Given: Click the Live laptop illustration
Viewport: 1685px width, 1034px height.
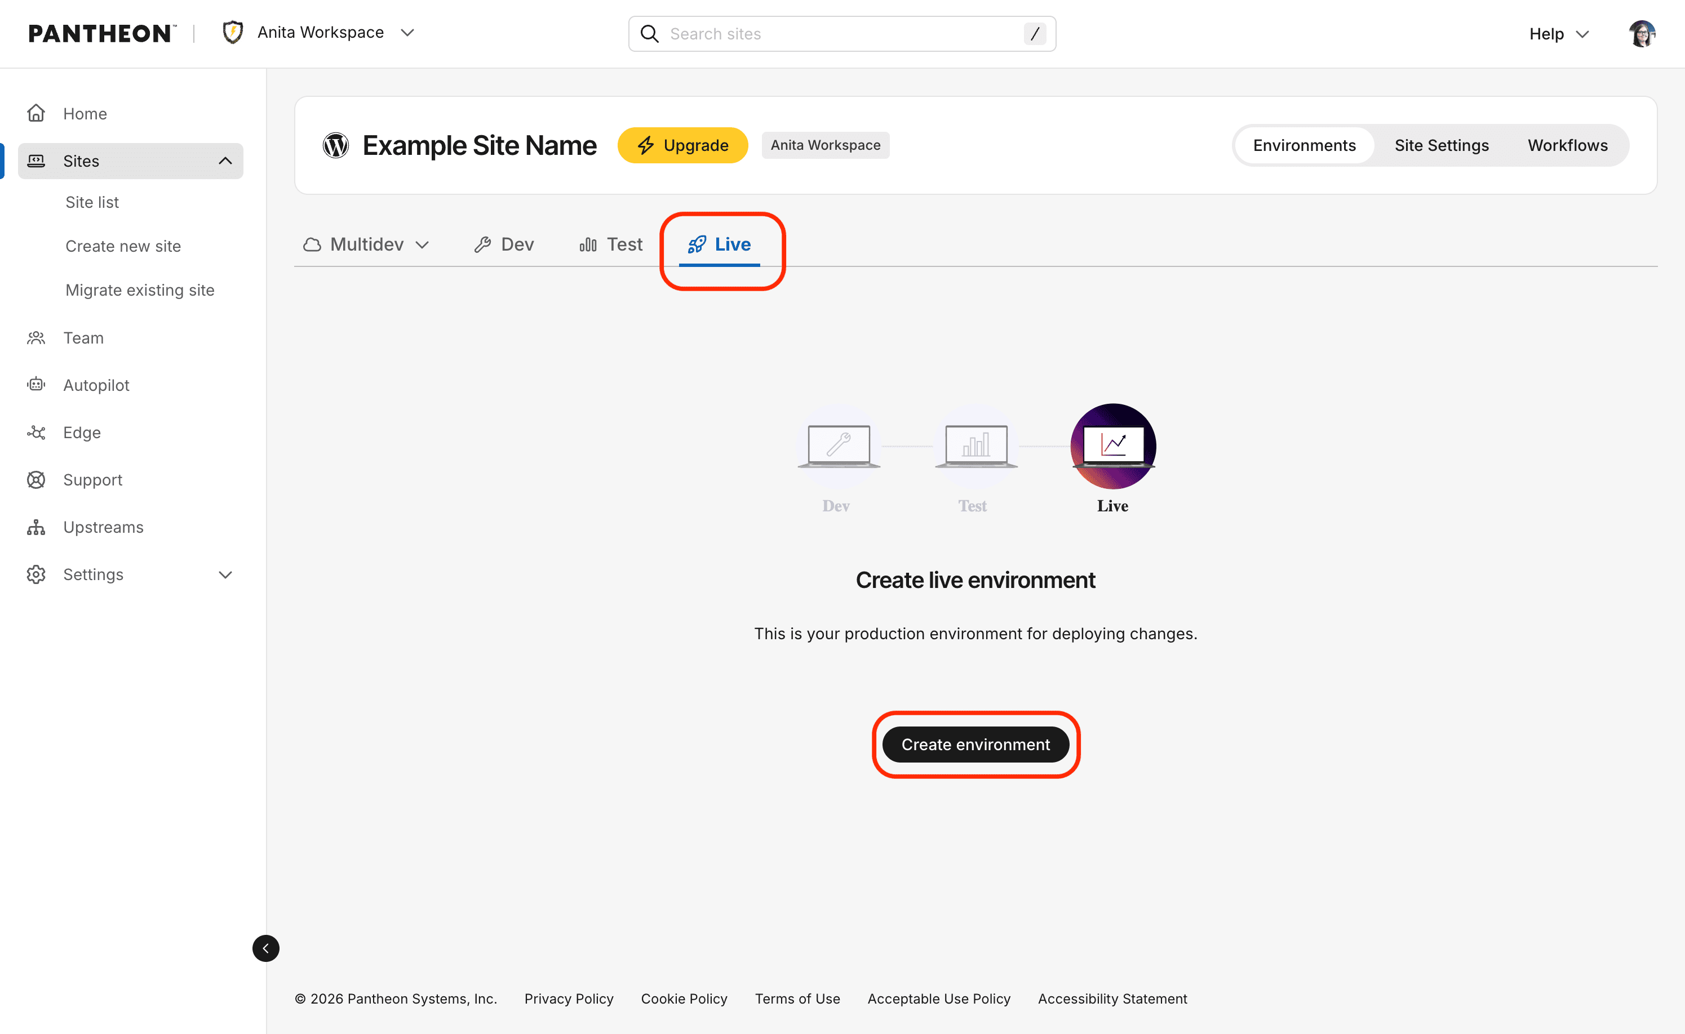Looking at the screenshot, I should coord(1113,446).
